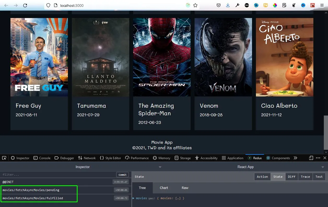Select the Redux devtools tab
Screen dimensions: 328x207
point(255,158)
